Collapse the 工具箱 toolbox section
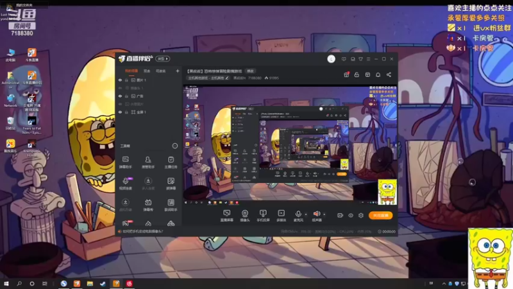The image size is (513, 289). 175,146
